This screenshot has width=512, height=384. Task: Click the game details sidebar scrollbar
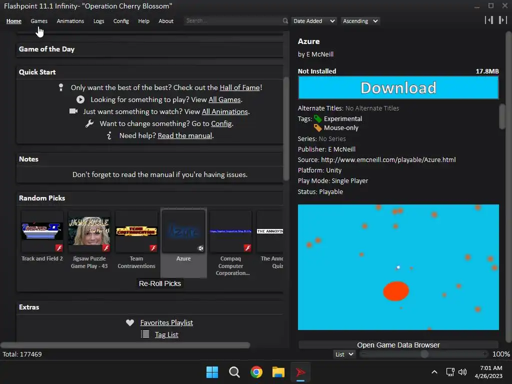pos(502,116)
